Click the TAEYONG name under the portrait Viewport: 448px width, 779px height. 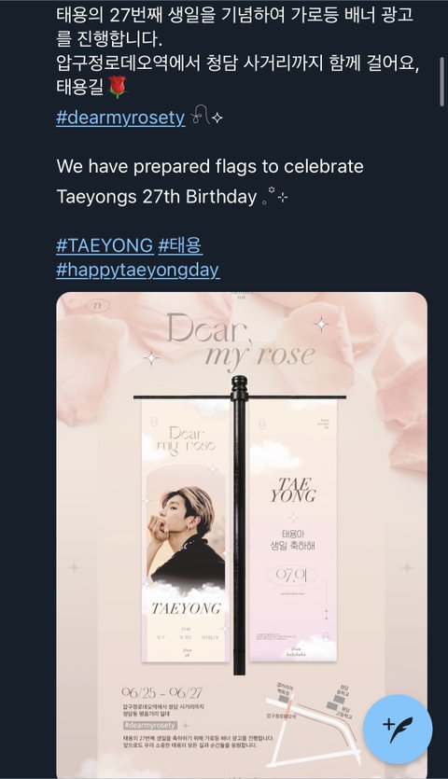click(186, 608)
